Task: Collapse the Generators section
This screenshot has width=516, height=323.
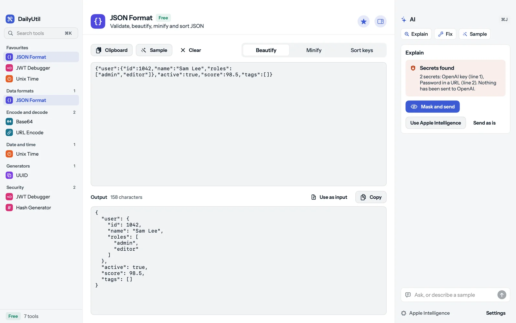Action: pyautogui.click(x=41, y=166)
